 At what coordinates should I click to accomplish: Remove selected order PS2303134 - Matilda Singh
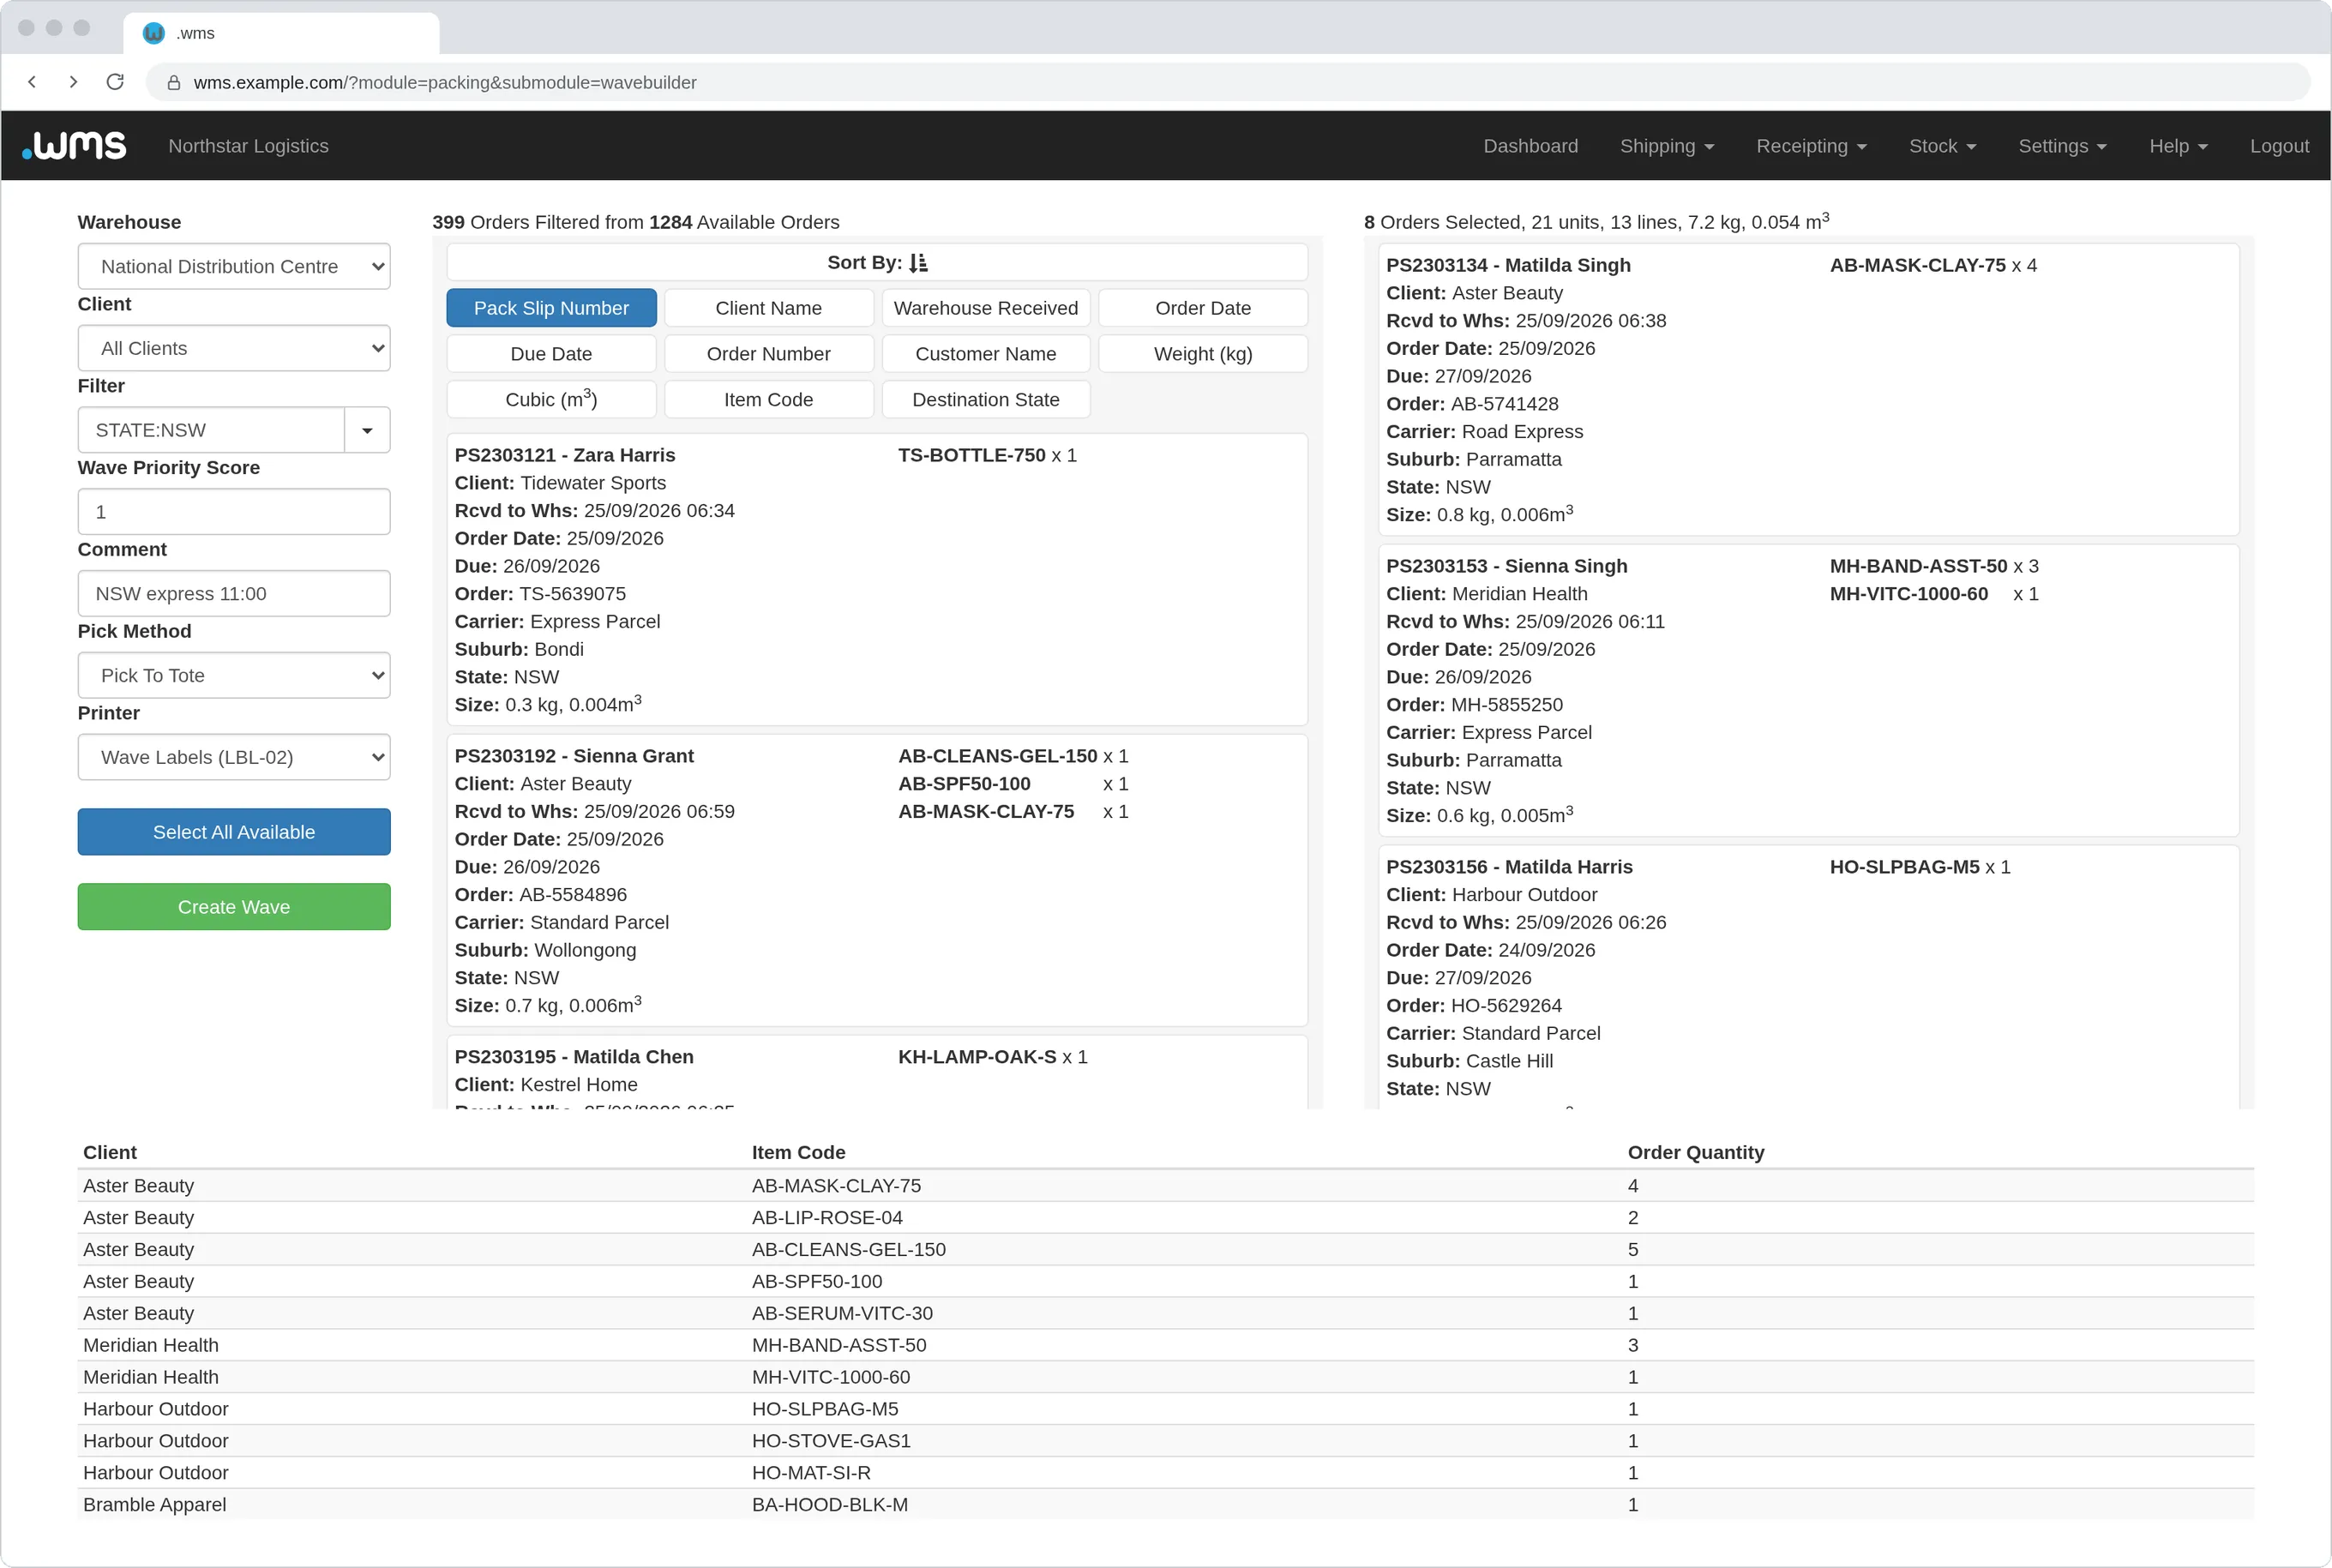(1808, 390)
